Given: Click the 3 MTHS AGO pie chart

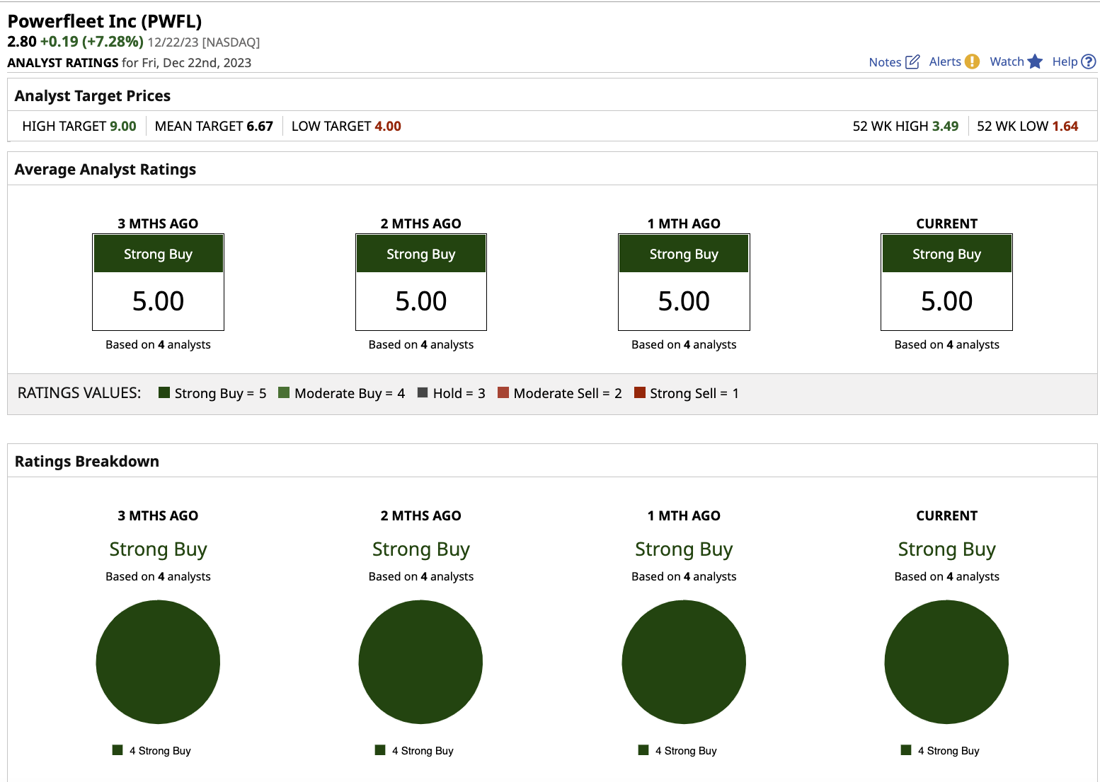Looking at the screenshot, I should pos(158,662).
